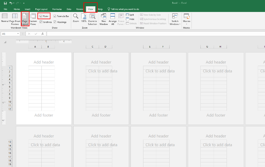Screen dimensions: 265x167
Task: Open the Customize Quick Access Toolbar arrow
Action: click(24, 3)
